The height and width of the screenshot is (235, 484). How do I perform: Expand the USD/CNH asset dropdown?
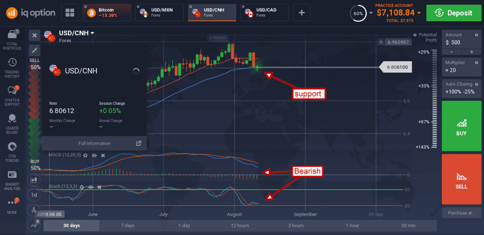[92, 33]
